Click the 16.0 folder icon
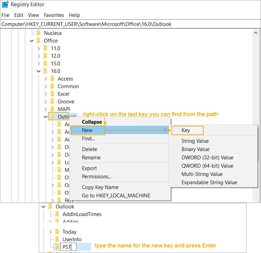The height and width of the screenshot is (253, 261). 45,71
